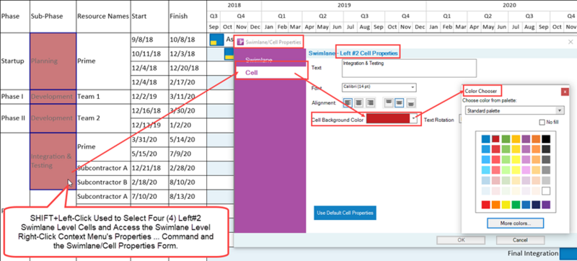Close the Color Chooser popup
Image resolution: width=577 pixels, height=261 pixels.
[565, 92]
